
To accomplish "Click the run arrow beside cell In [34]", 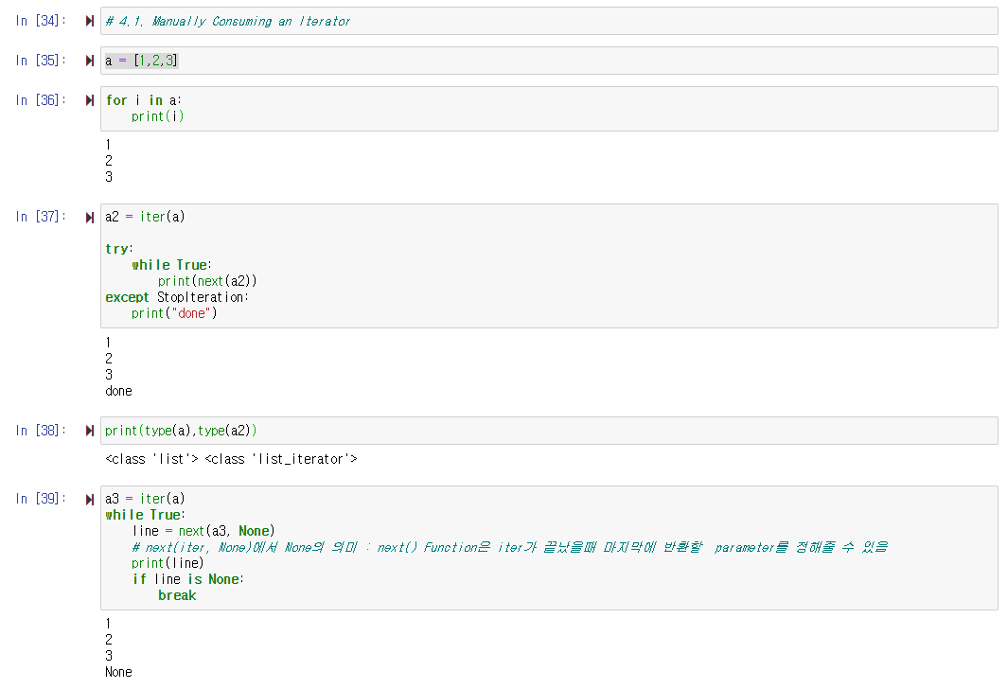I will click(88, 20).
